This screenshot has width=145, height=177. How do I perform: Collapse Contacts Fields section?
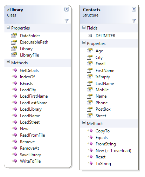coord(84,27)
